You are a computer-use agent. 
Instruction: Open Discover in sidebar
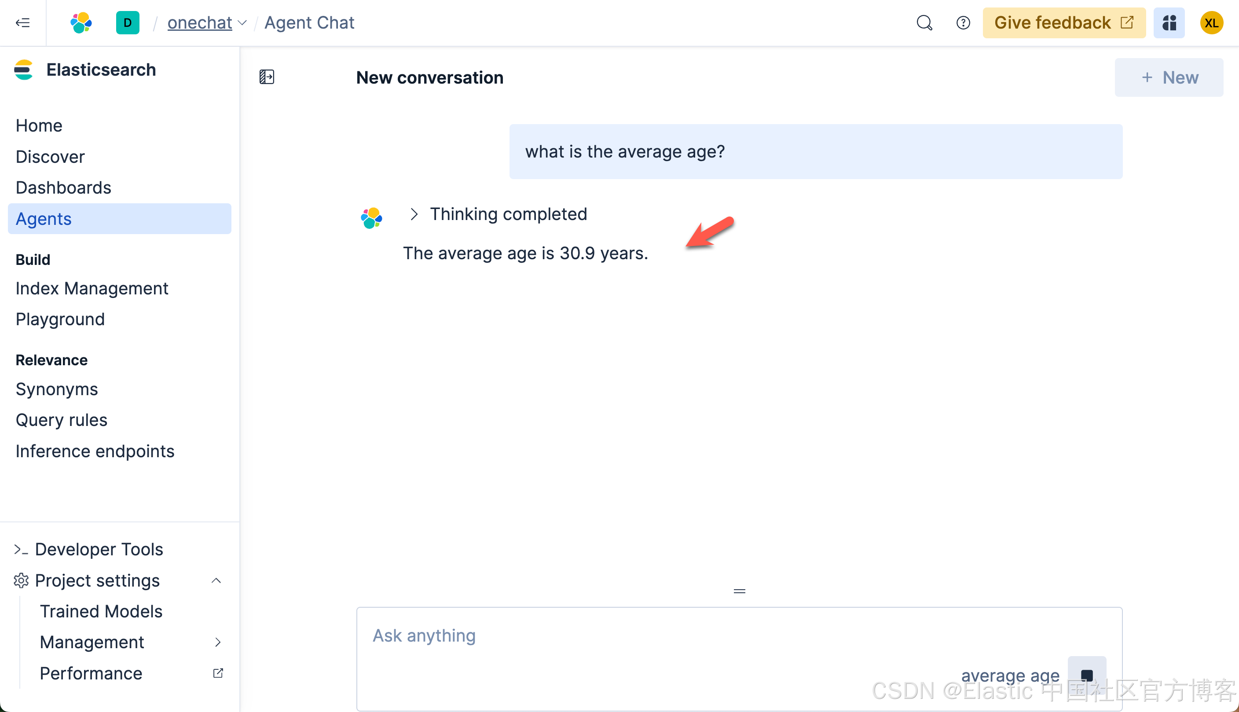coord(50,157)
